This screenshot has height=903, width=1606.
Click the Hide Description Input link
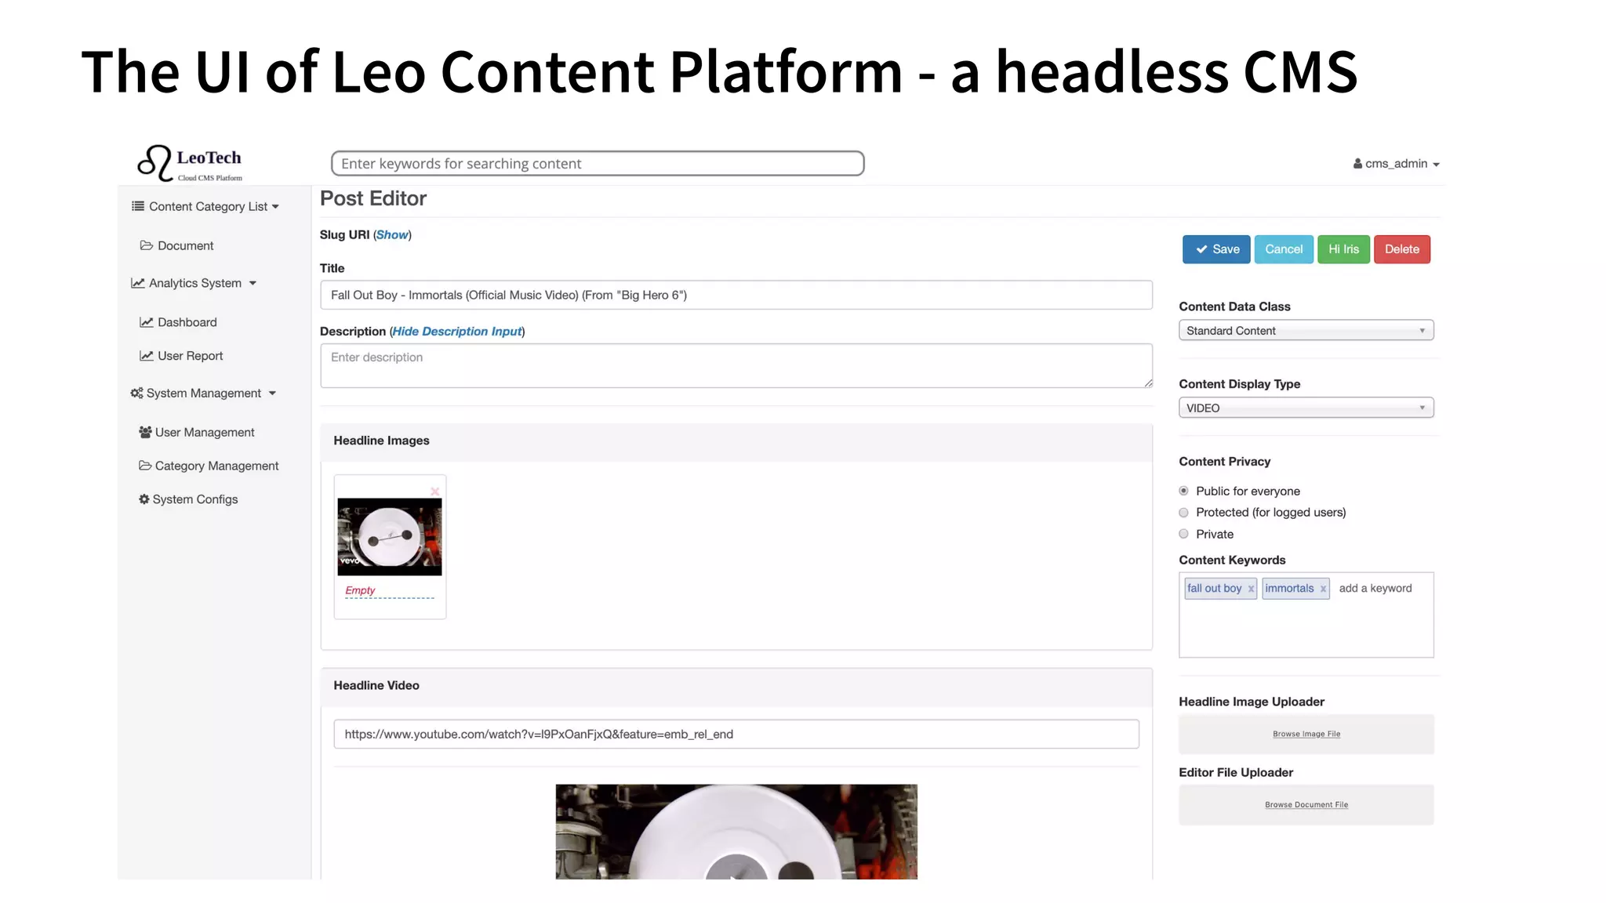point(457,332)
